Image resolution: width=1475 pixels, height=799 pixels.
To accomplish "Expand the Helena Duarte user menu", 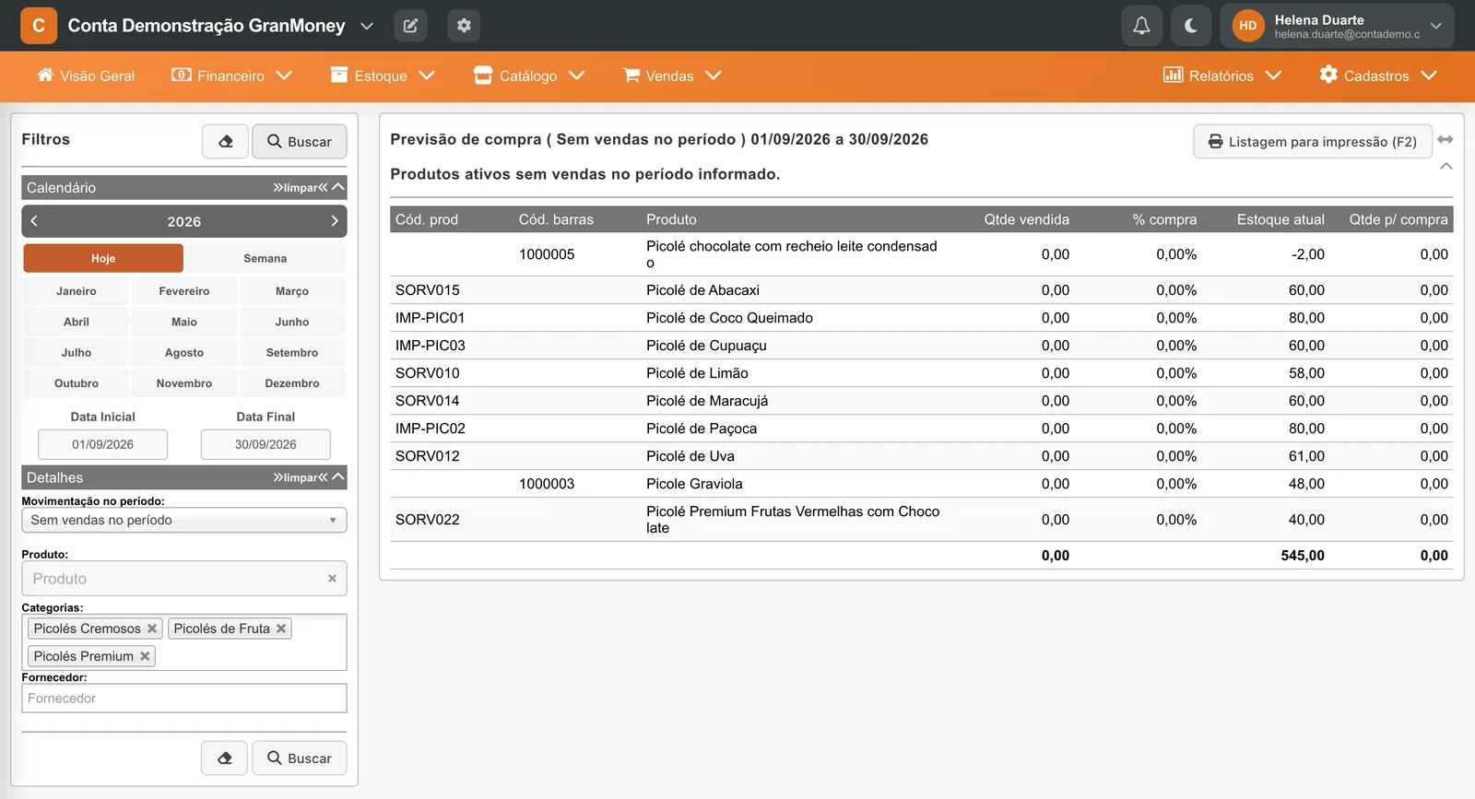I will (x=1337, y=26).
